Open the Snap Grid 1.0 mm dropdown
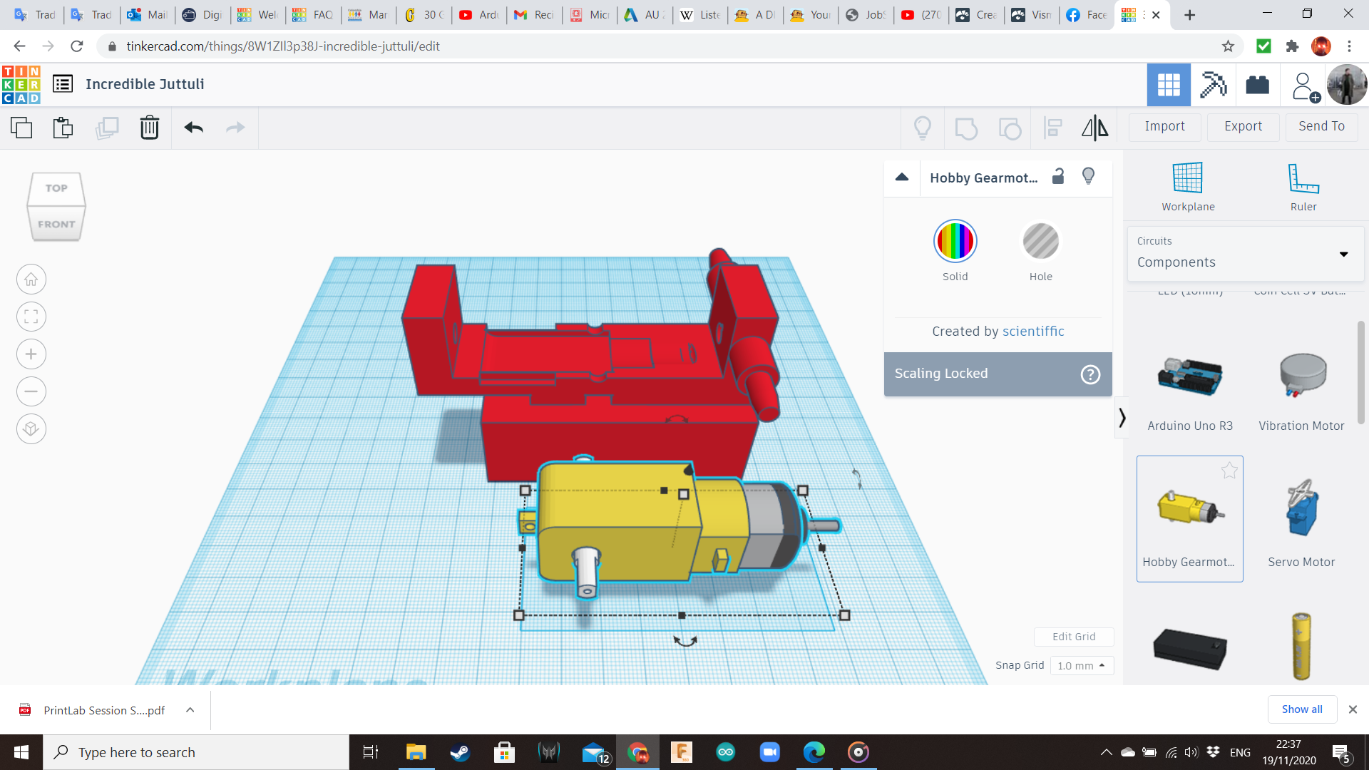1369x770 pixels. [x=1081, y=665]
